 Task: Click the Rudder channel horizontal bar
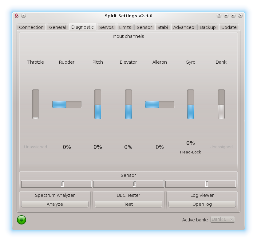click(x=67, y=105)
